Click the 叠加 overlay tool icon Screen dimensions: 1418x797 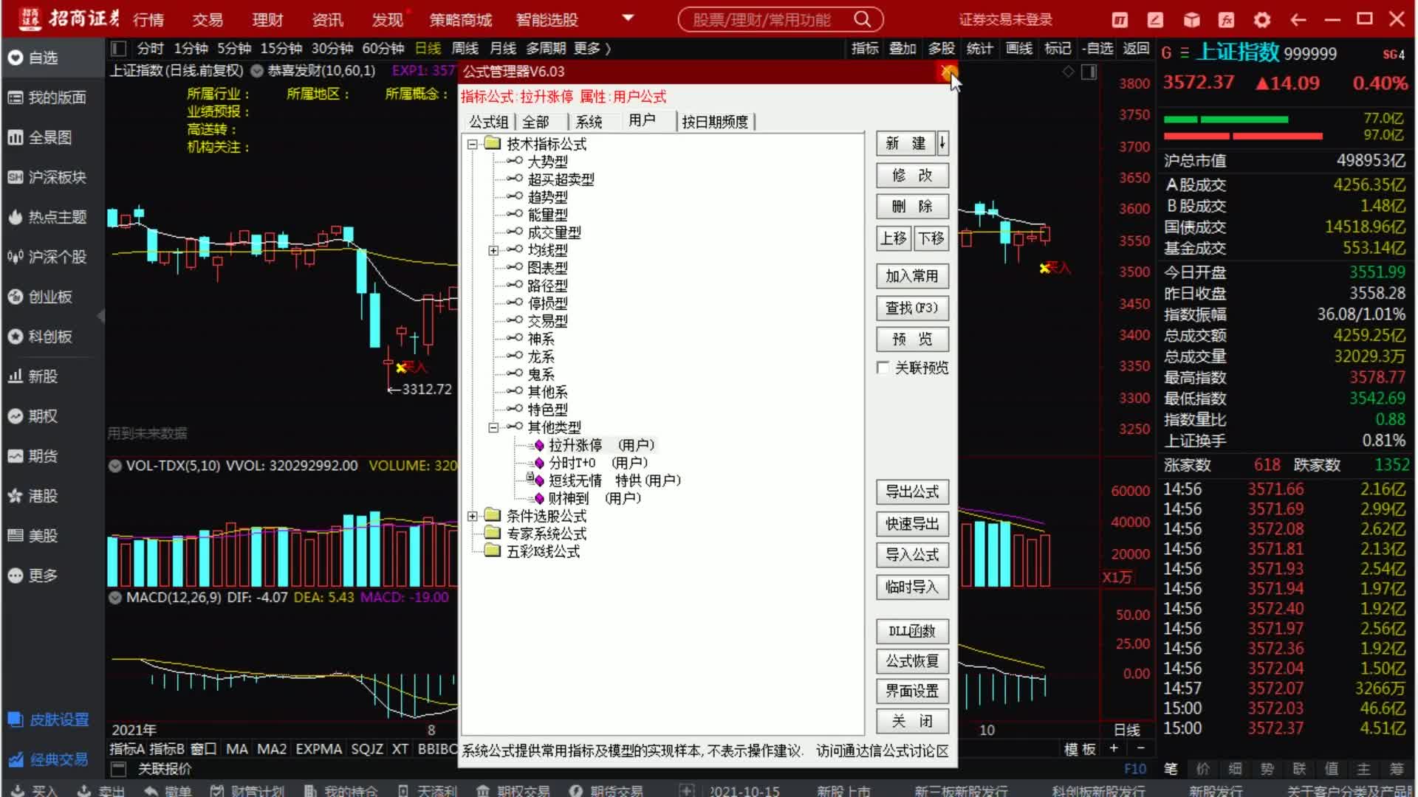pos(902,49)
